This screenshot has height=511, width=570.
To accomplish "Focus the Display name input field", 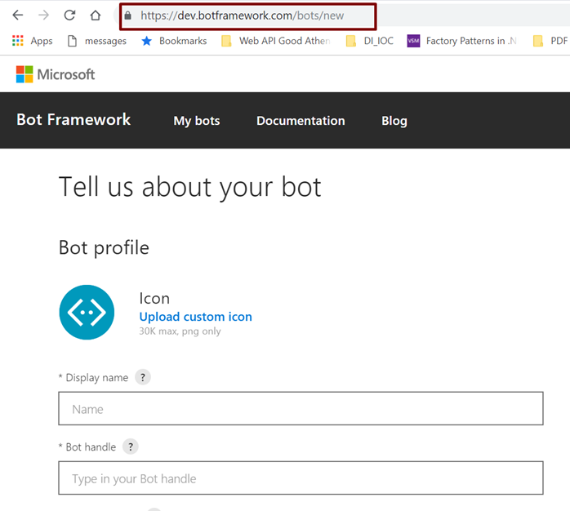I will pyautogui.click(x=301, y=409).
